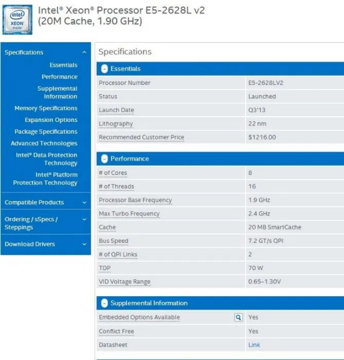Image resolution: width=344 pixels, height=360 pixels.
Task: Click the Status row label
Action: [x=108, y=96]
